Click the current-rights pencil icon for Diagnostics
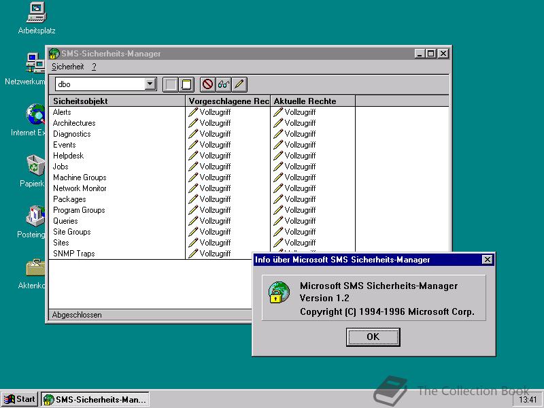Viewport: 544px width, 408px height. [x=278, y=134]
